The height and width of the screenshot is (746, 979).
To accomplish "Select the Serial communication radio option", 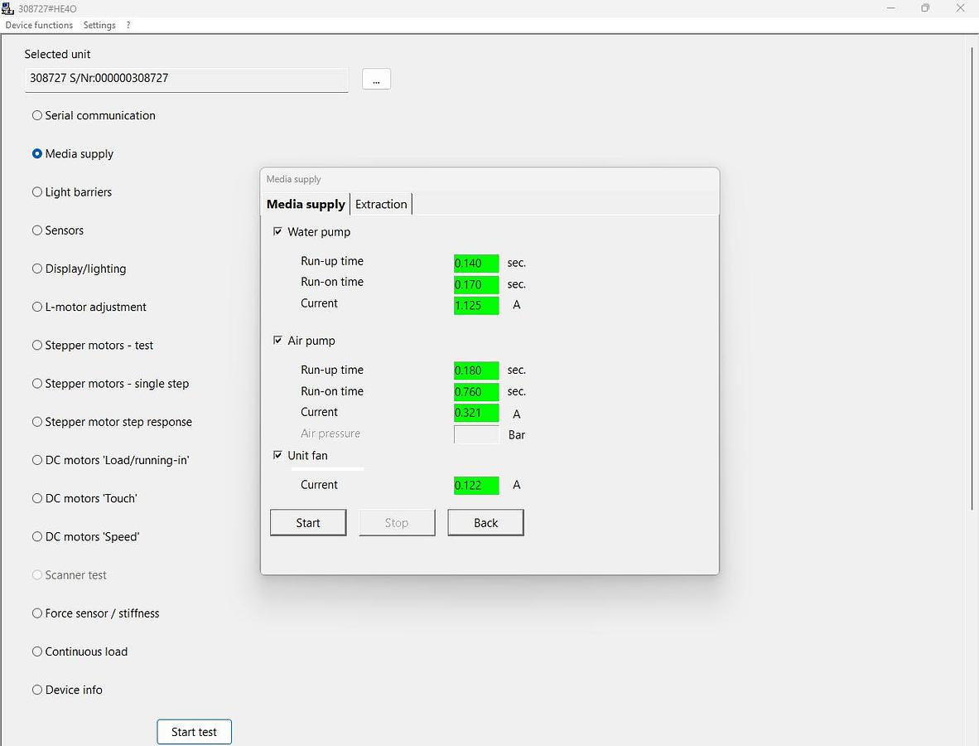I will pos(37,115).
